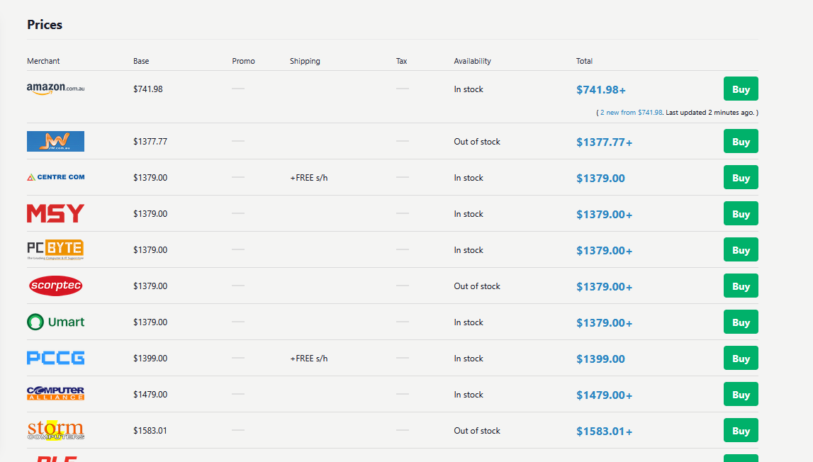Click the Prices section heading
This screenshot has height=462, width=813.
point(45,24)
